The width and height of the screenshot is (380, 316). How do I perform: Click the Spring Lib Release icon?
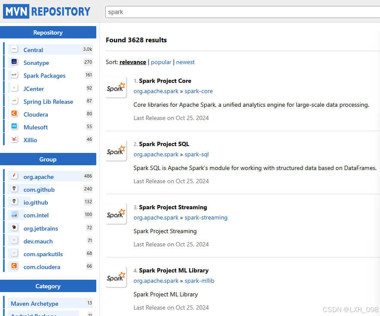pos(14,101)
